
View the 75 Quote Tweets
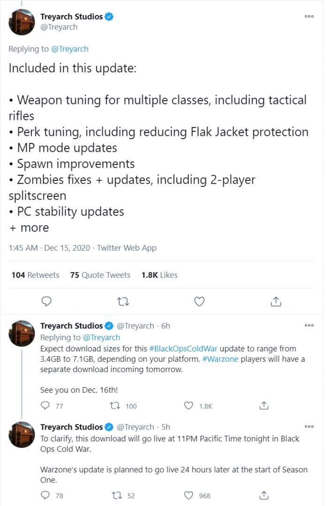click(100, 275)
